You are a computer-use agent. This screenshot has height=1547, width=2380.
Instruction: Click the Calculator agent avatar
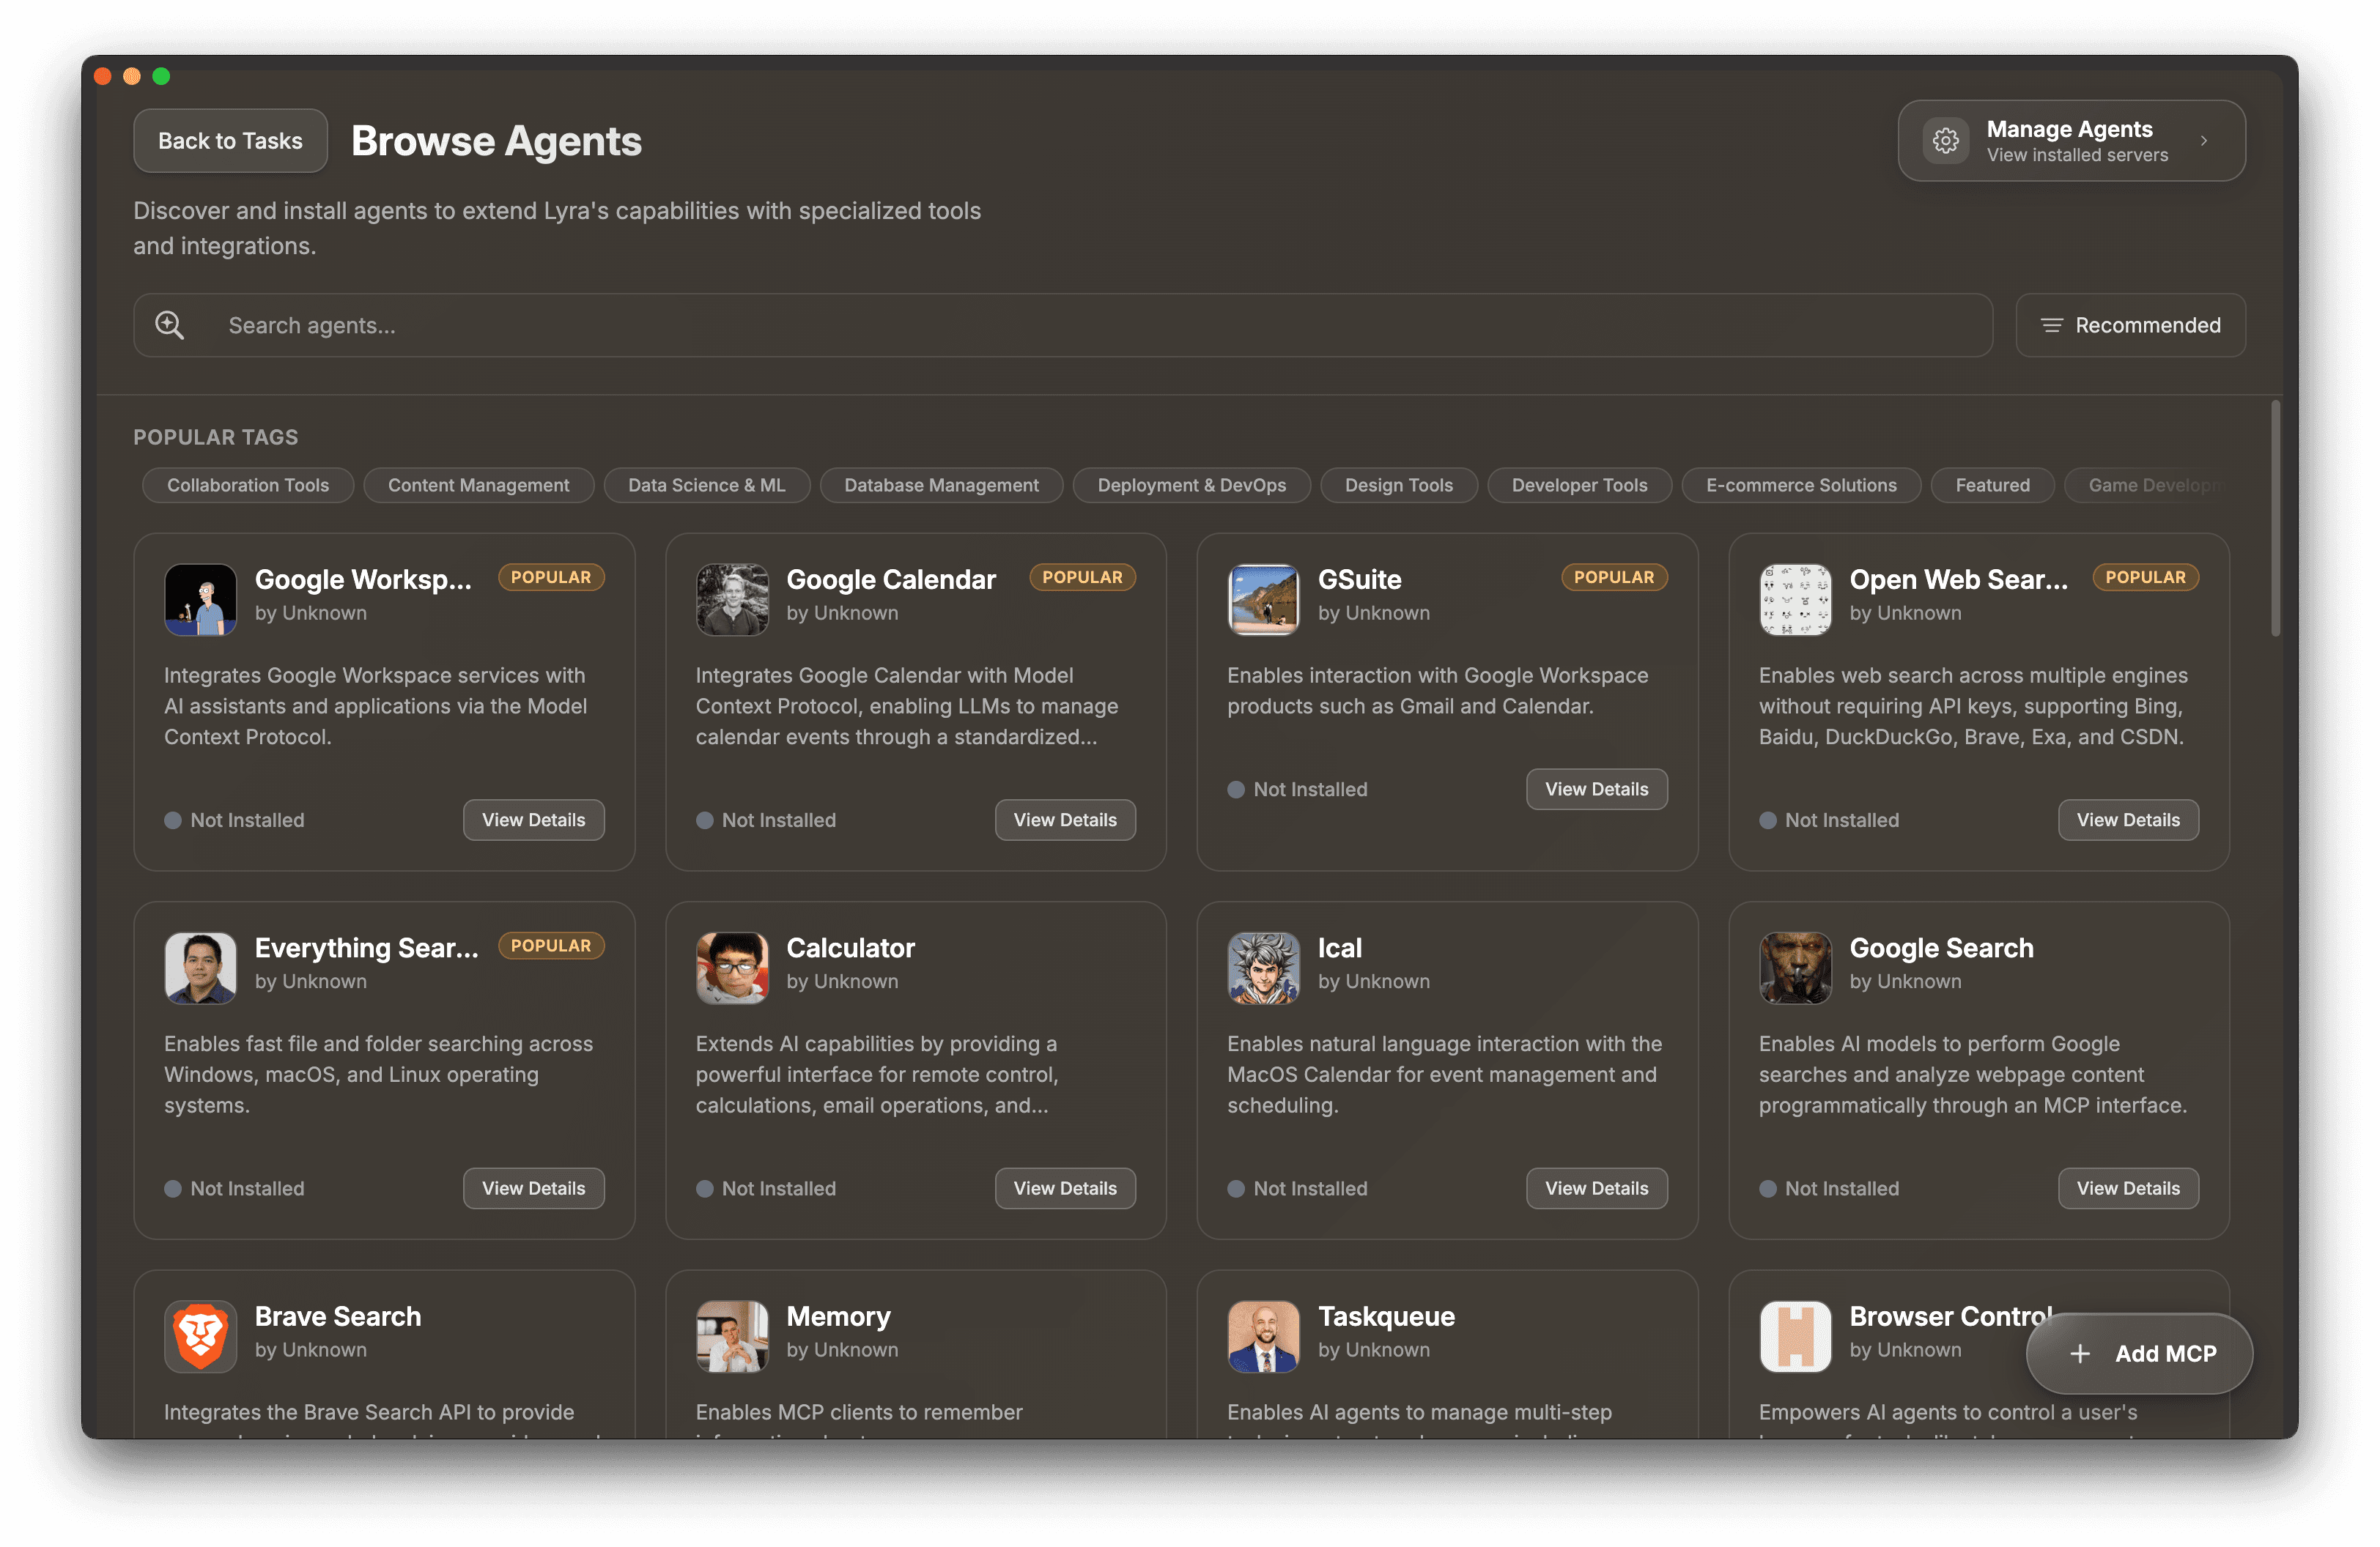732,968
